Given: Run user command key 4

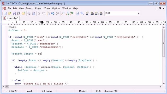Looking at the screenshot, I should coord(101,13).
